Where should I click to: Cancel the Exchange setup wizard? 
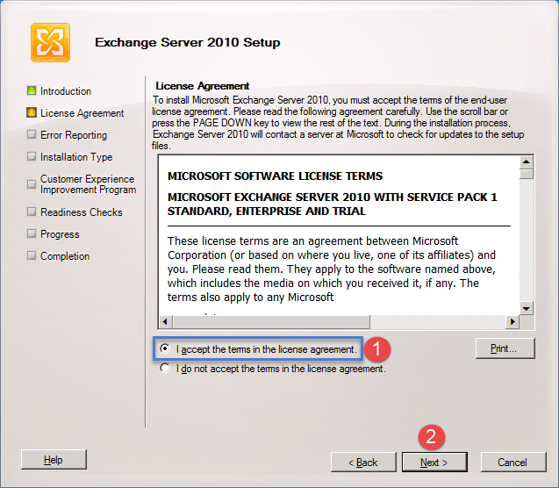pos(513,463)
